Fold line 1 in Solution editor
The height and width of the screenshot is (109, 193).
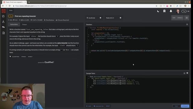(x=89, y=28)
